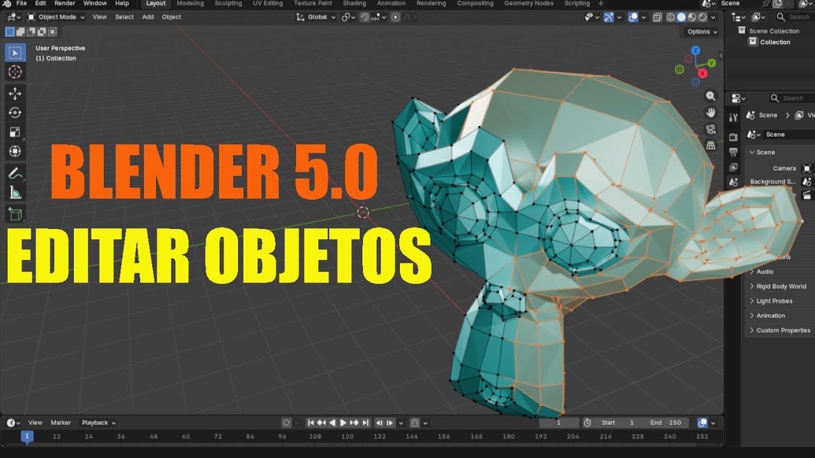
Task: Open the Object Mode dropdown
Action: [56, 17]
